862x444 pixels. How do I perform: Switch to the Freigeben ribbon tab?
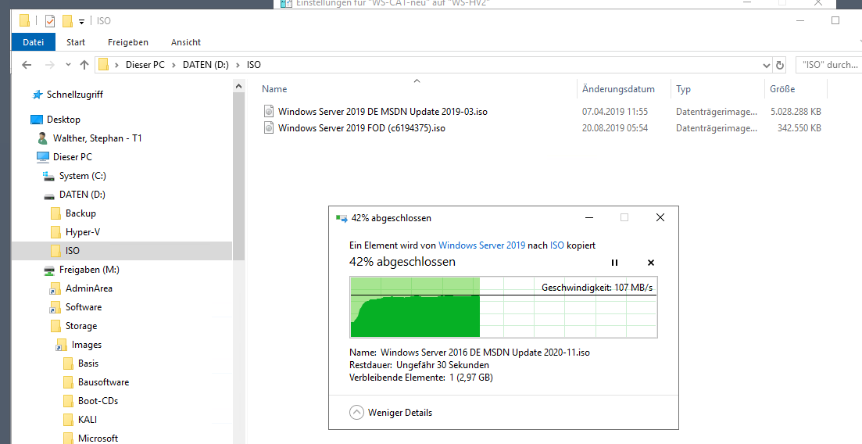(x=128, y=42)
